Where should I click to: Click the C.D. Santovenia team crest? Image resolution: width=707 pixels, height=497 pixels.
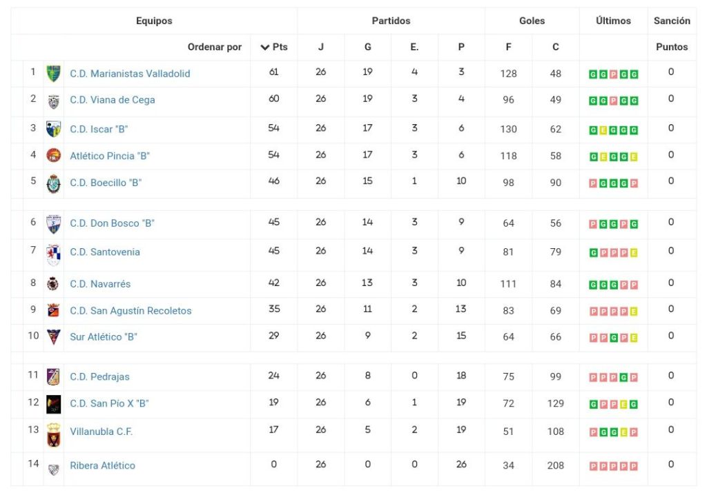point(53,254)
